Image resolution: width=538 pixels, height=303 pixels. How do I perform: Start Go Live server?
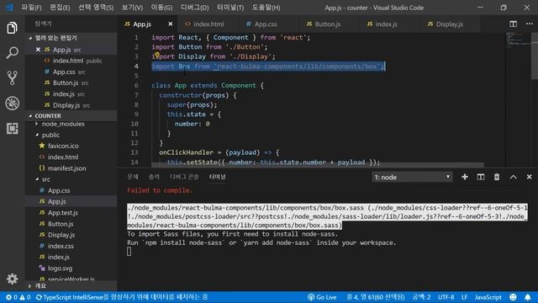coord(322,297)
